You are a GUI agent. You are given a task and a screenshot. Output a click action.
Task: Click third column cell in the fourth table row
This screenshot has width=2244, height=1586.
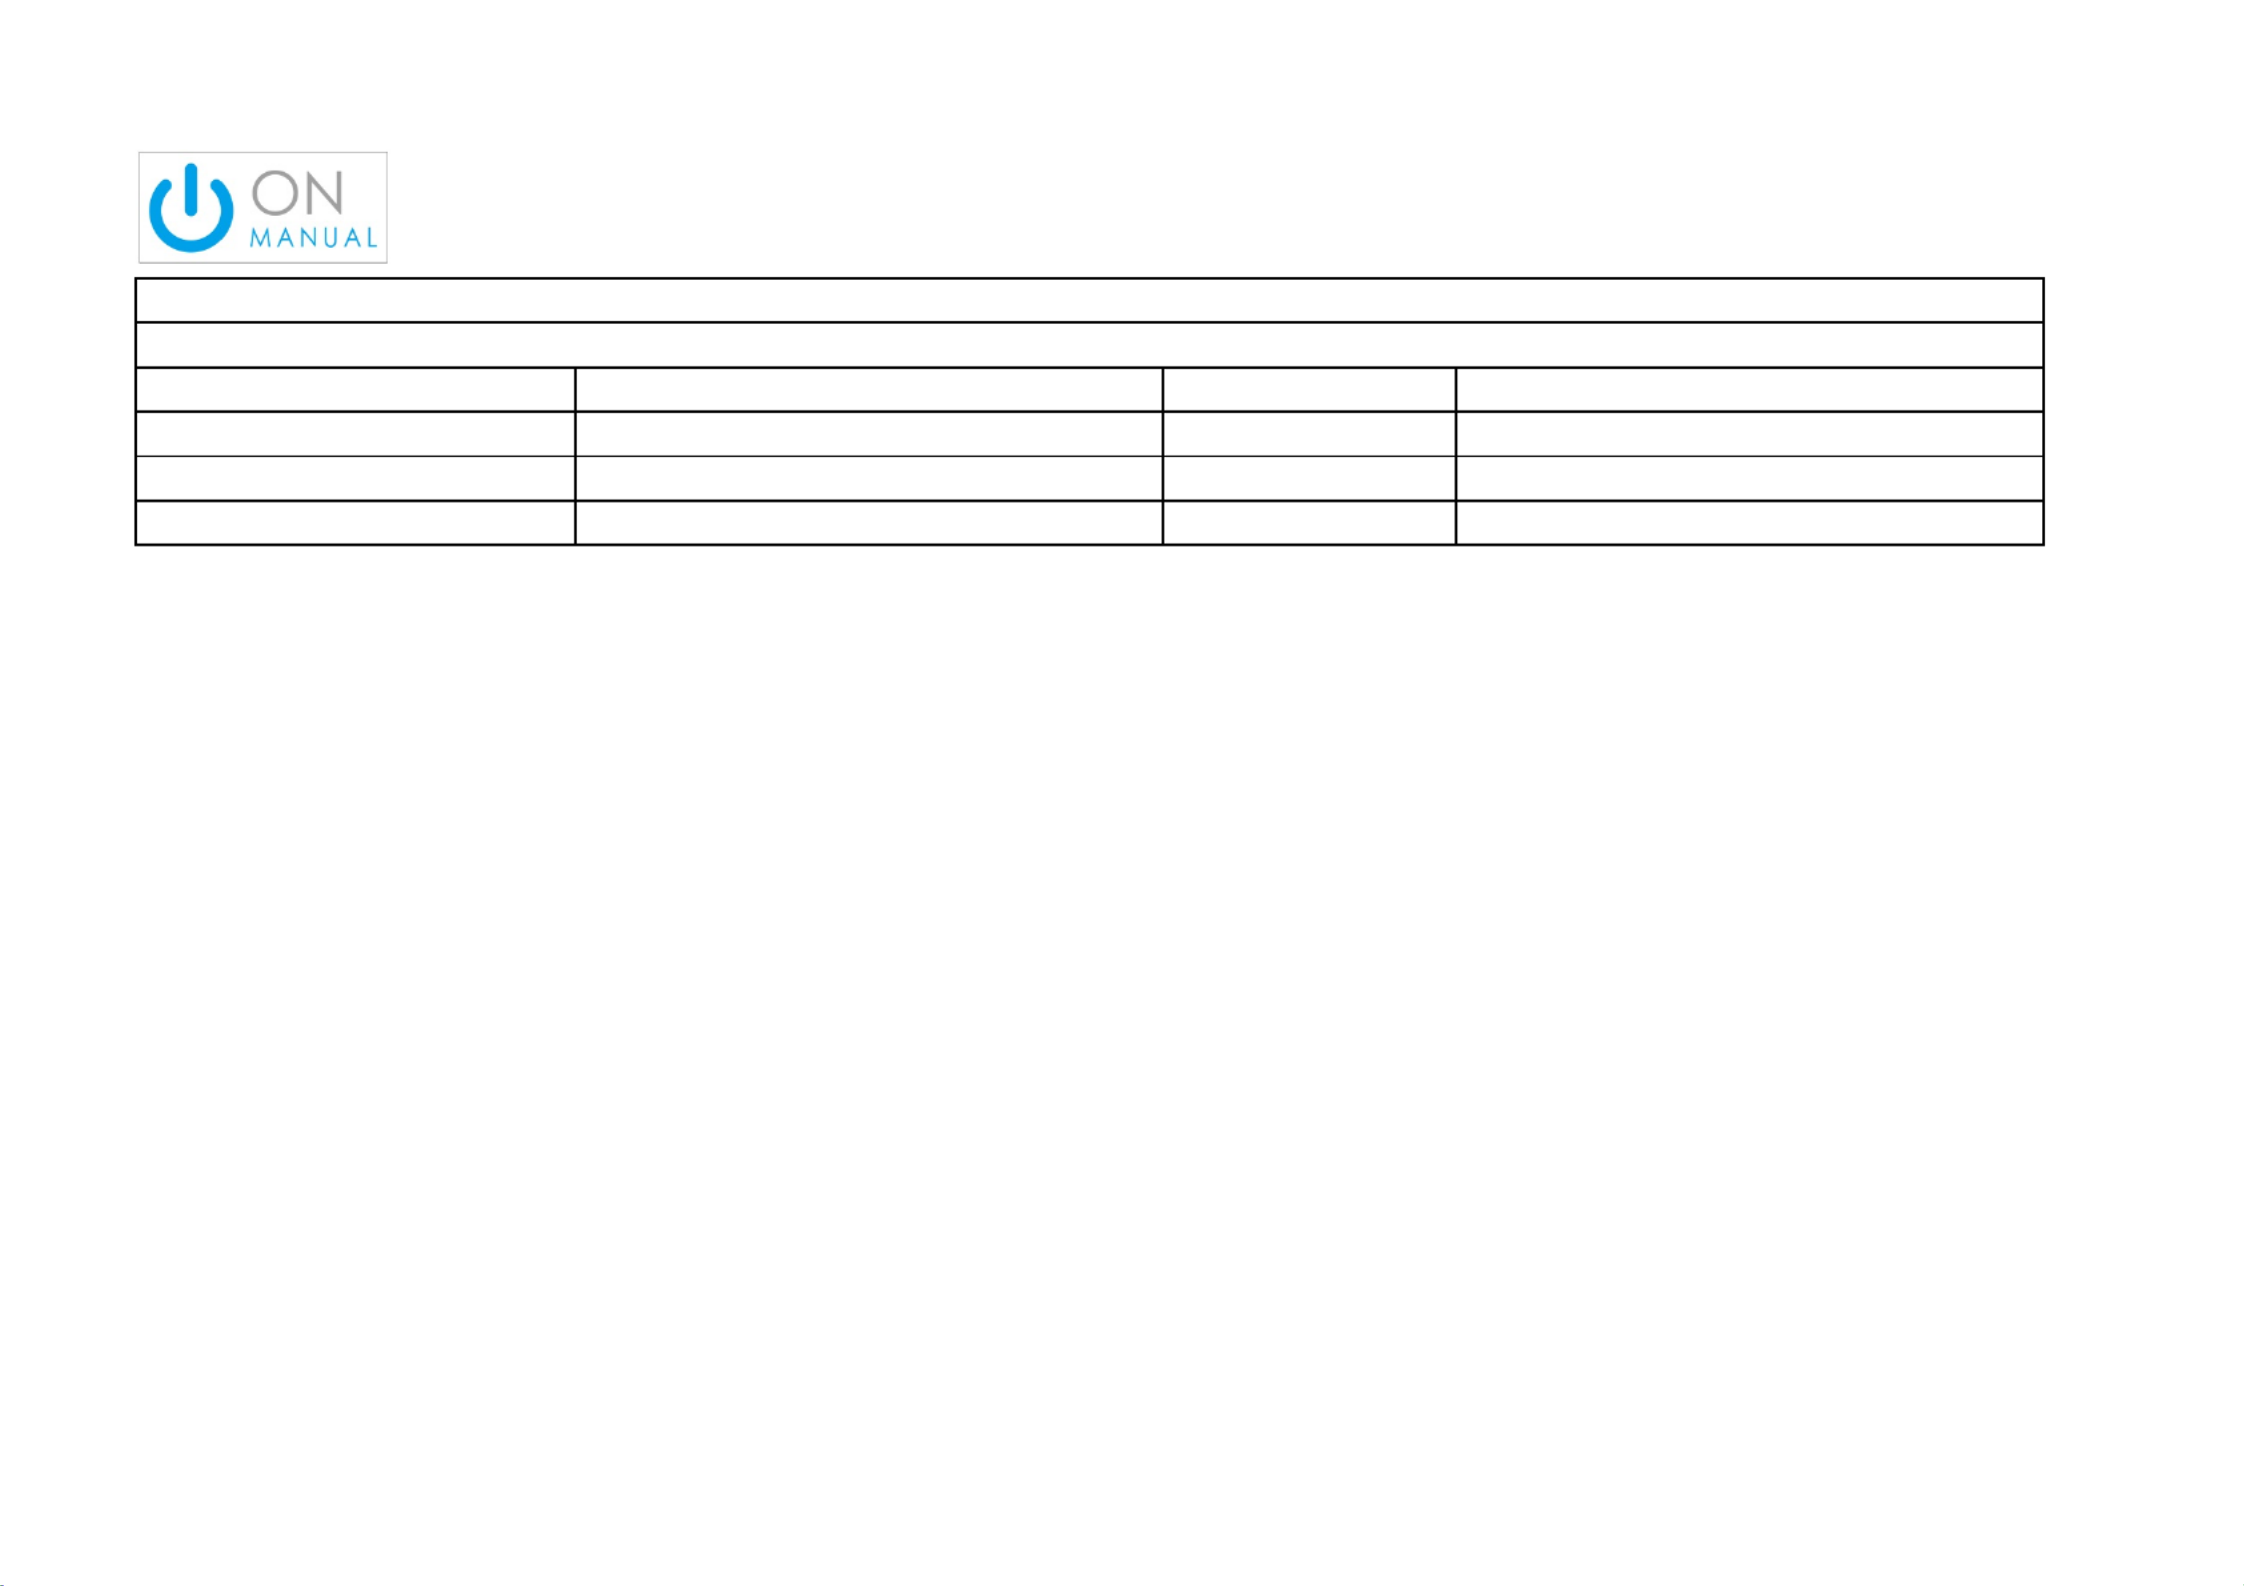(x=1309, y=434)
